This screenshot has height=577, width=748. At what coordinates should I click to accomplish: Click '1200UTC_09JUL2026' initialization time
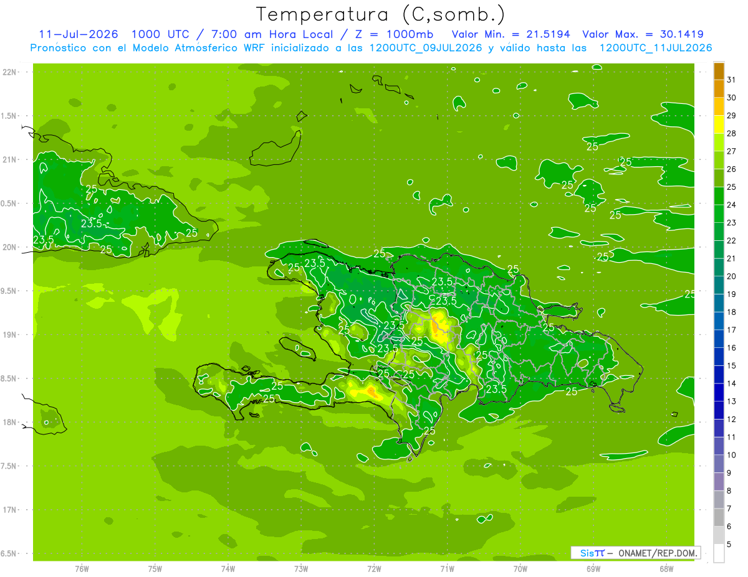coord(426,48)
